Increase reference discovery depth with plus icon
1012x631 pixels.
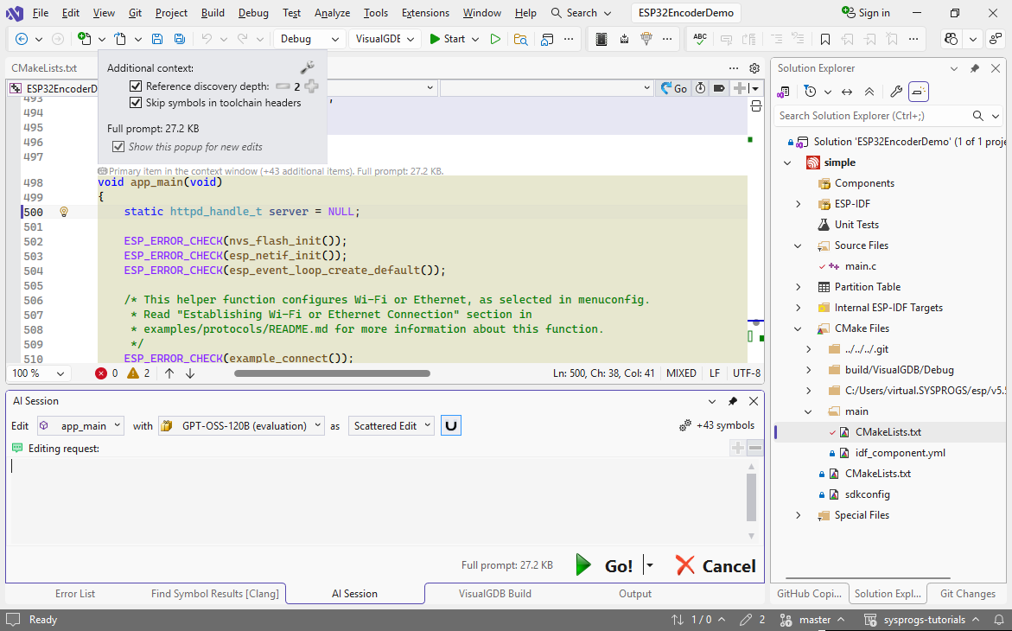311,86
